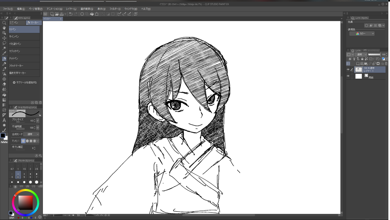This screenshot has width=390, height=220.
Task: Click the Fill icon in command bar
Action: (x=92, y=14)
